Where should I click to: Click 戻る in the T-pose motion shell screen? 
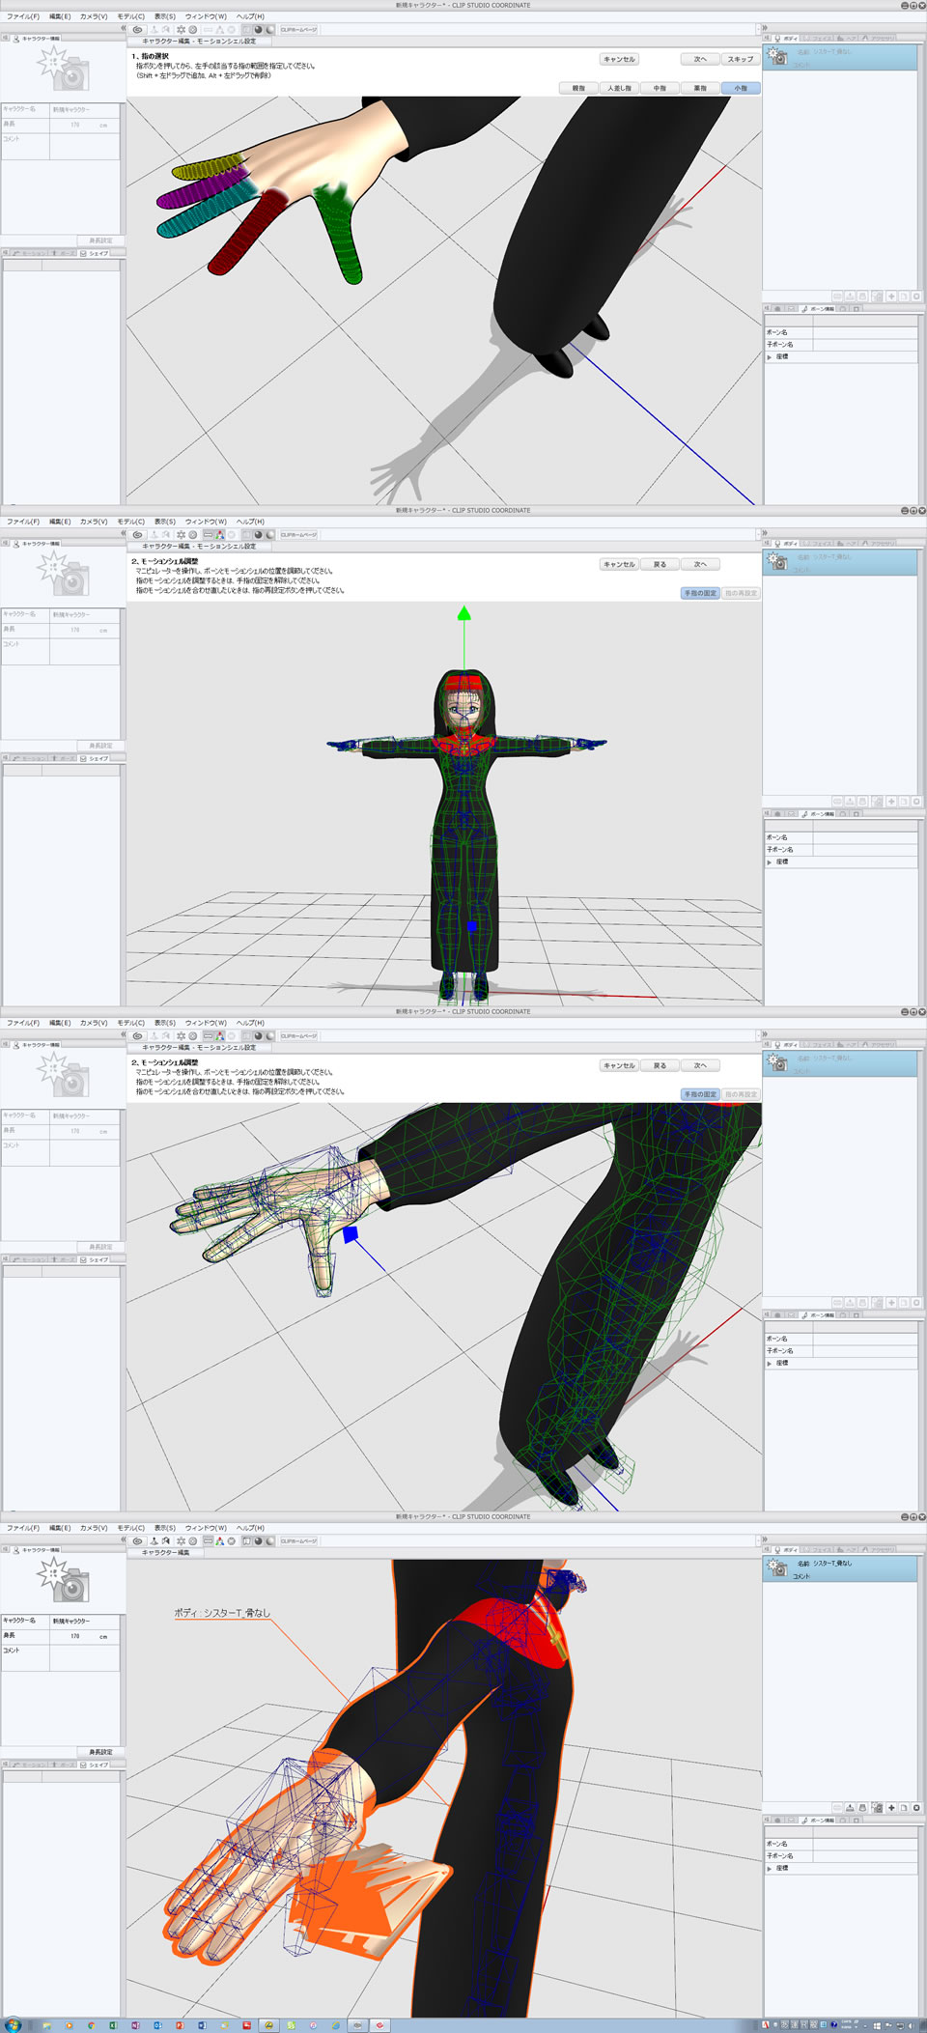click(660, 565)
